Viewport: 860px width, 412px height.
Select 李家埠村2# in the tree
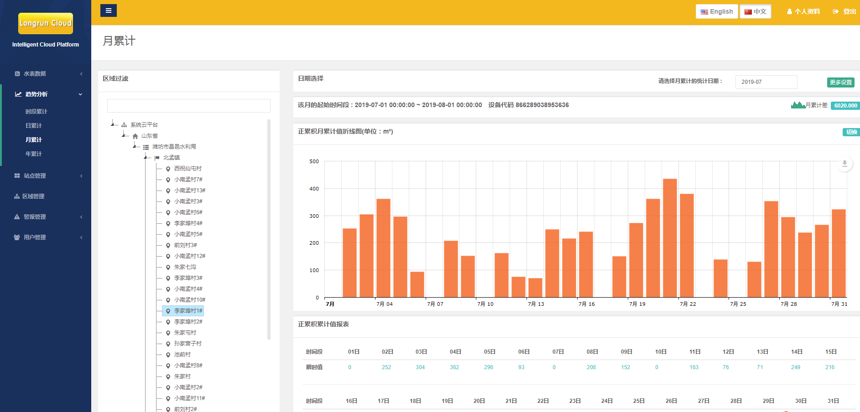(188, 322)
